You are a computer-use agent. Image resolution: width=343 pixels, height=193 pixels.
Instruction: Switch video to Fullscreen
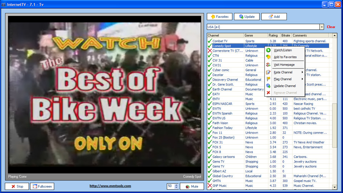tap(42, 187)
